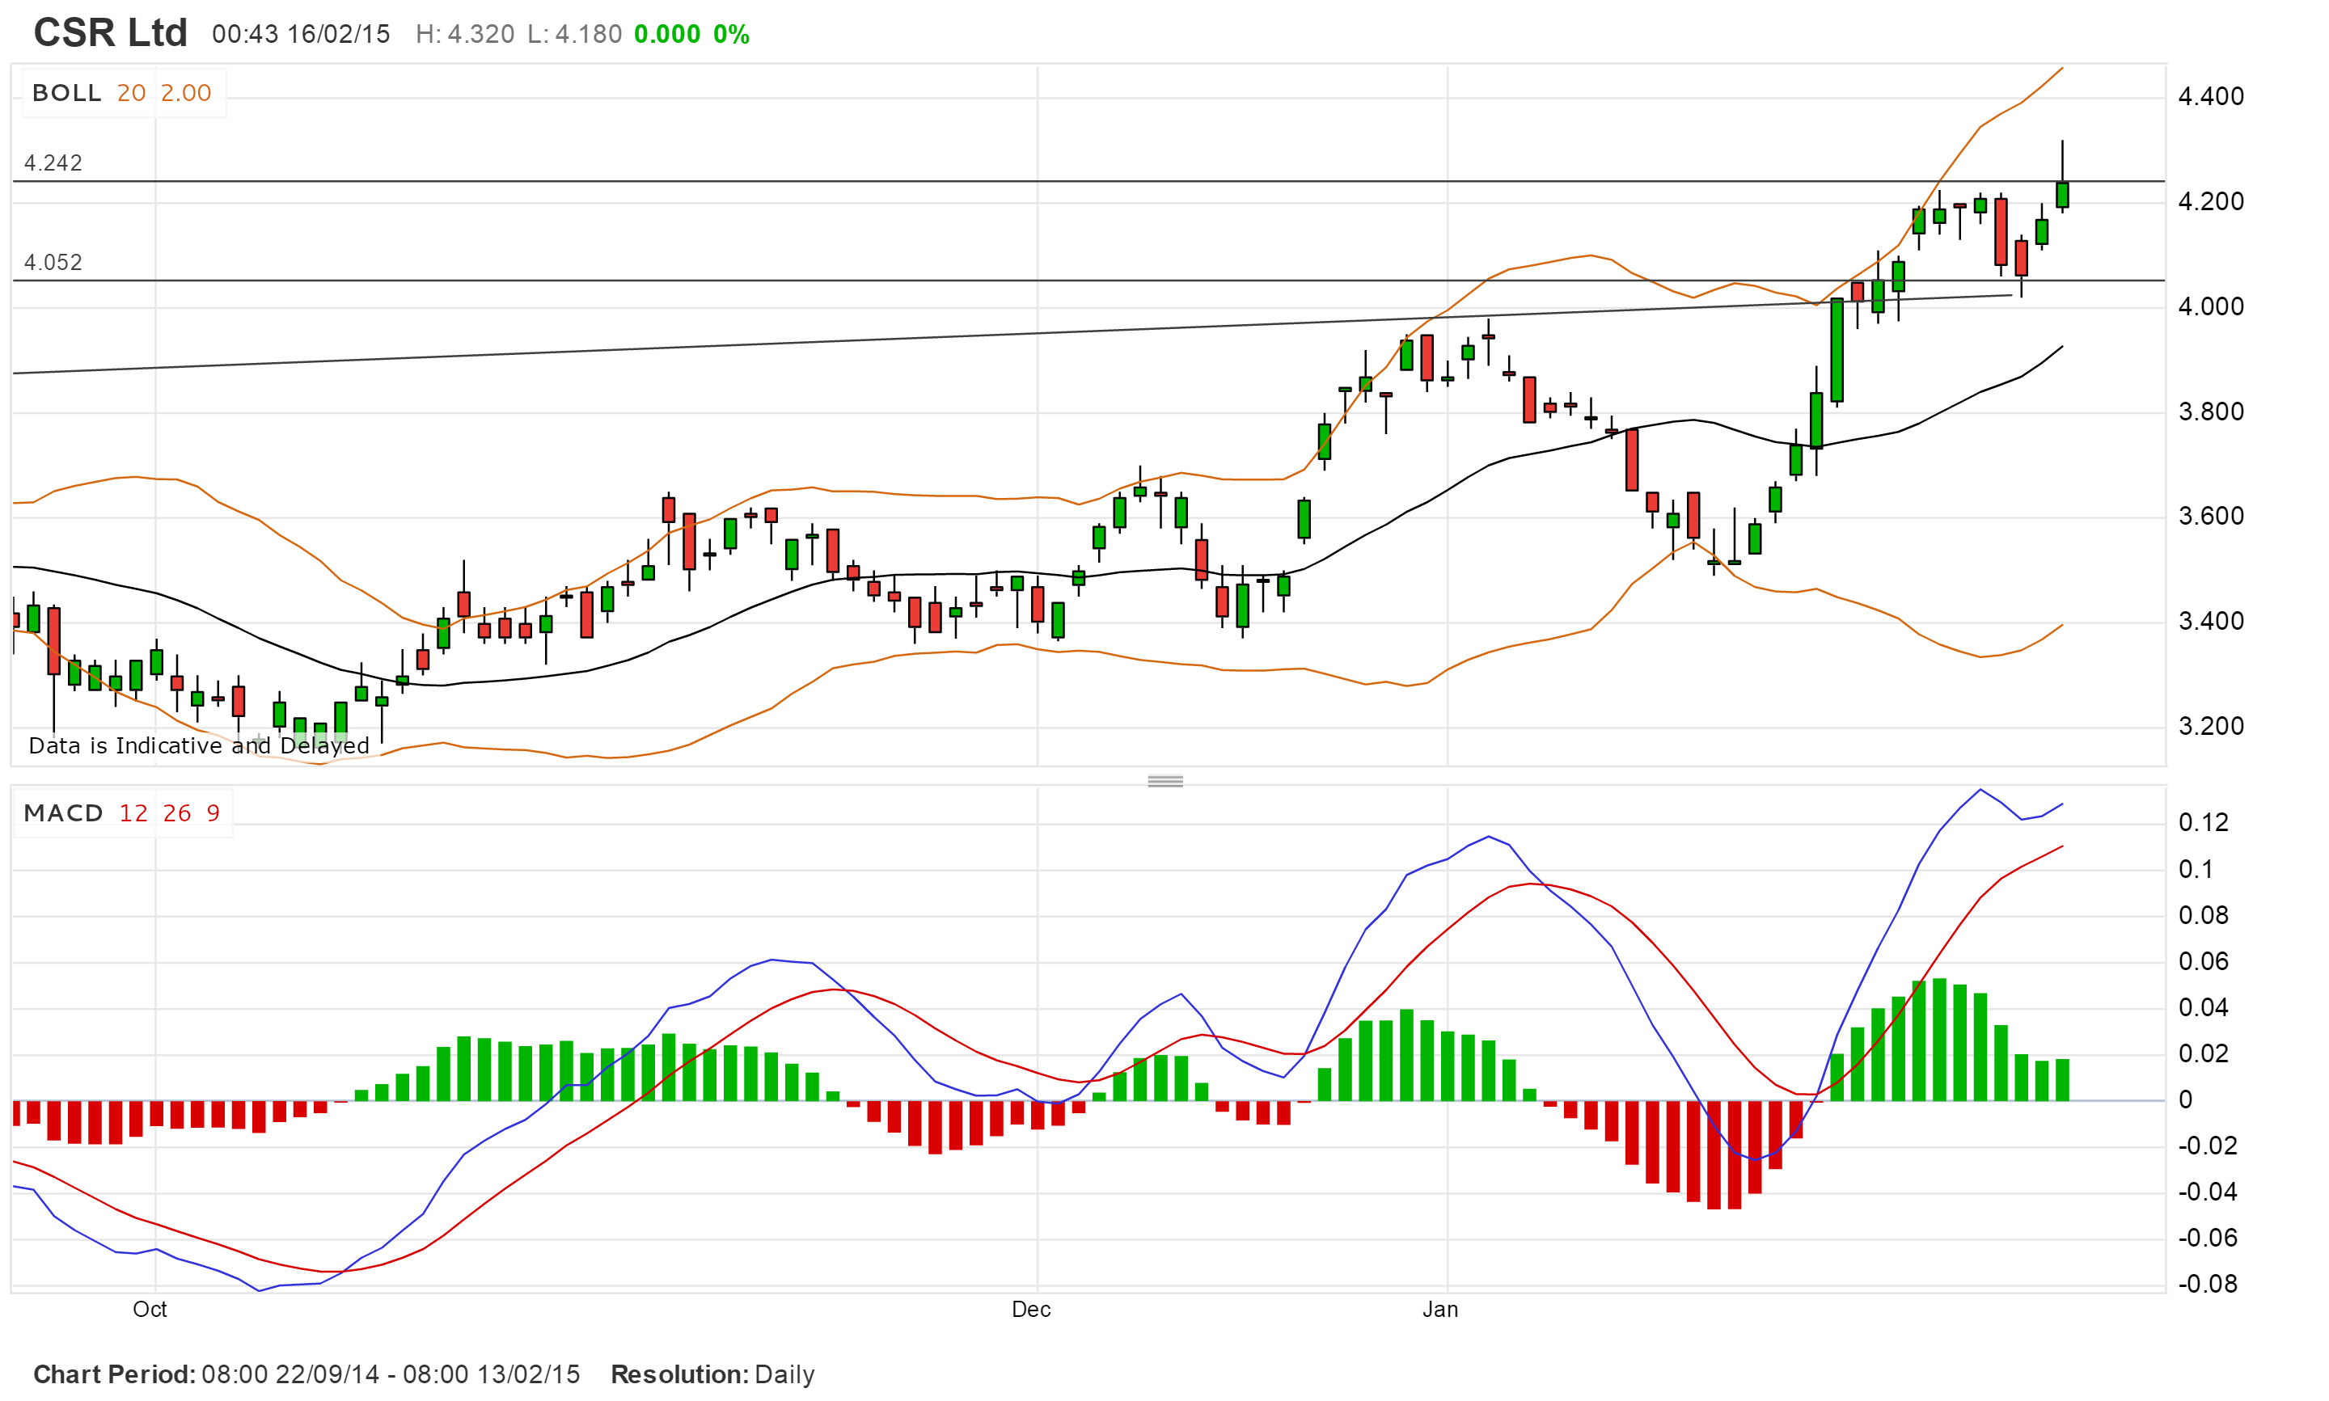2329x1401 pixels.
Task: Click the 3.800 price axis label
Action: click(x=2210, y=411)
